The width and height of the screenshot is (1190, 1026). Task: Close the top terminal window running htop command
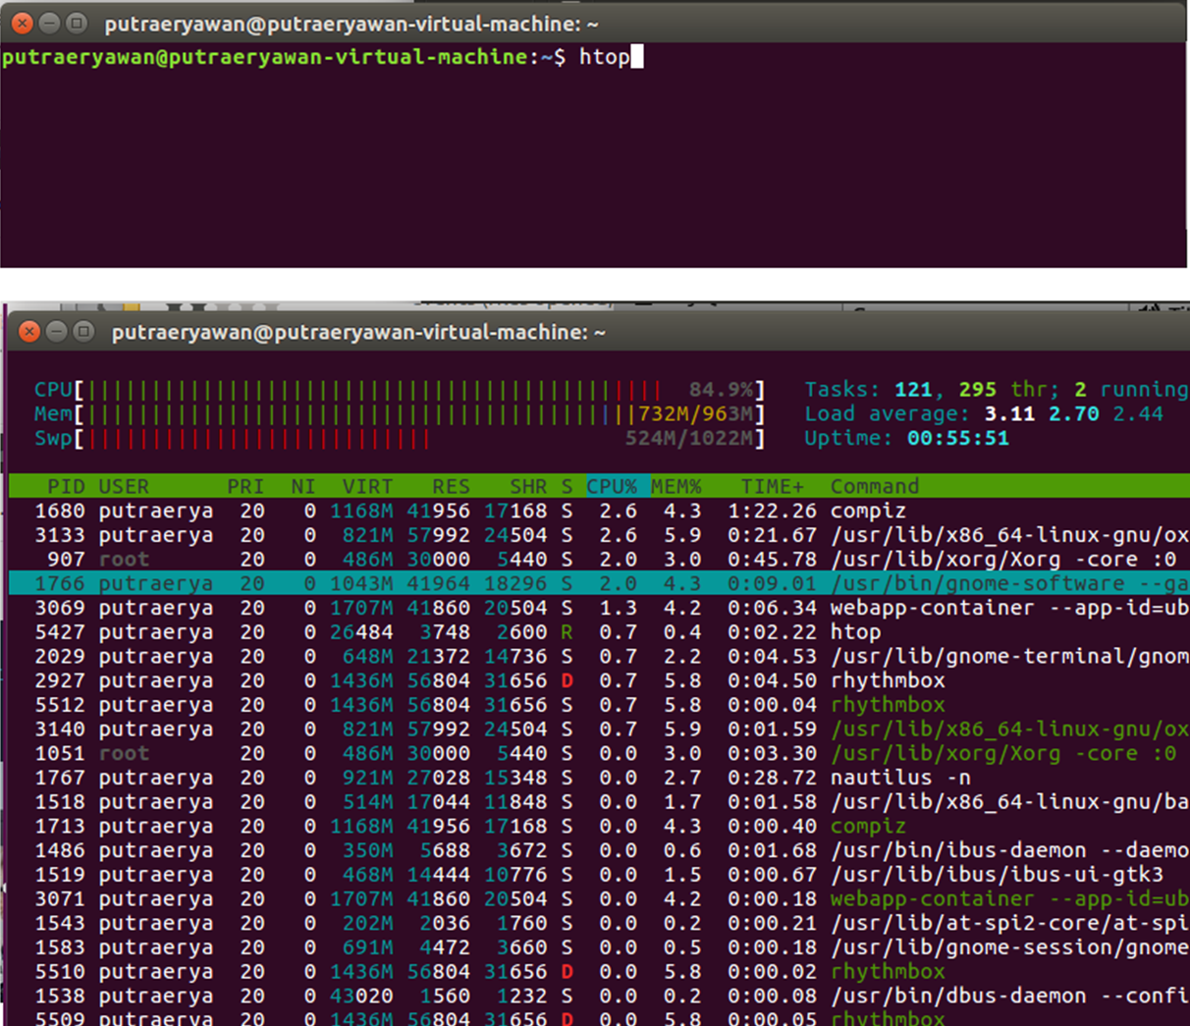pyautogui.click(x=22, y=23)
